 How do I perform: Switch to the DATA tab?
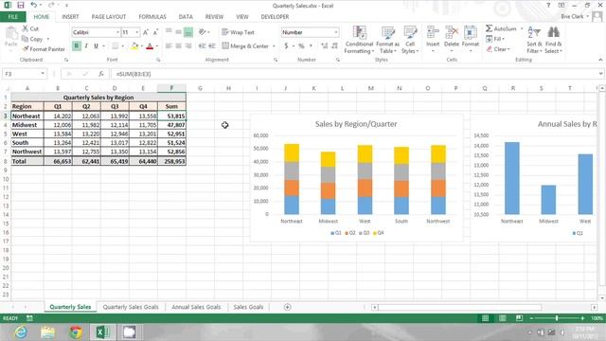point(186,17)
